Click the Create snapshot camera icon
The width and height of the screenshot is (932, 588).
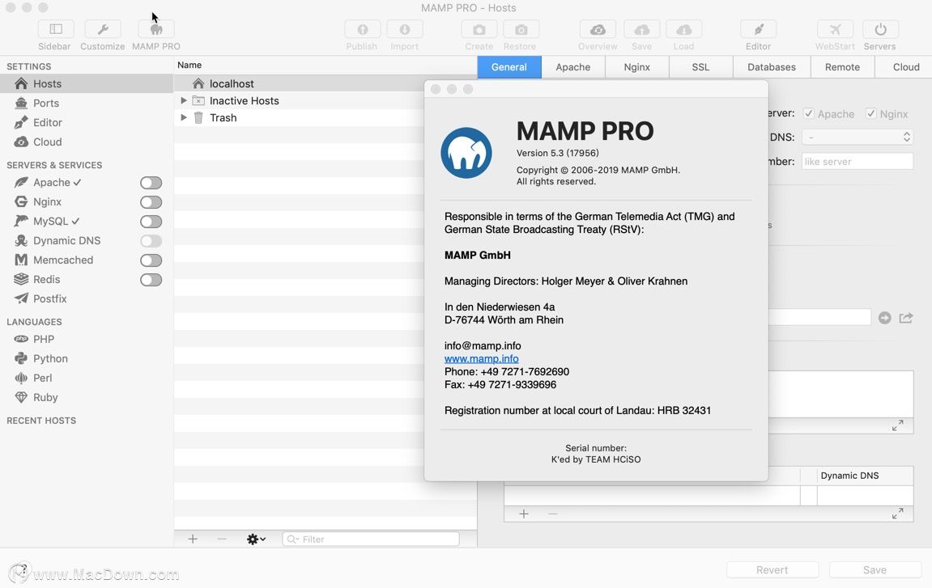click(479, 29)
